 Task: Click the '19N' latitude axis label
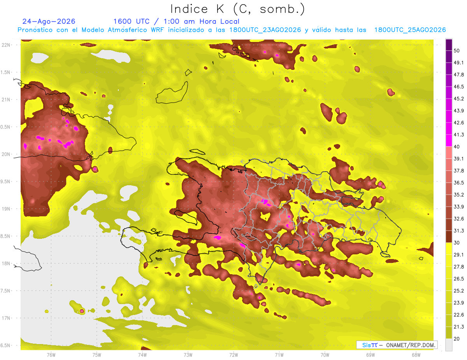[6, 209]
